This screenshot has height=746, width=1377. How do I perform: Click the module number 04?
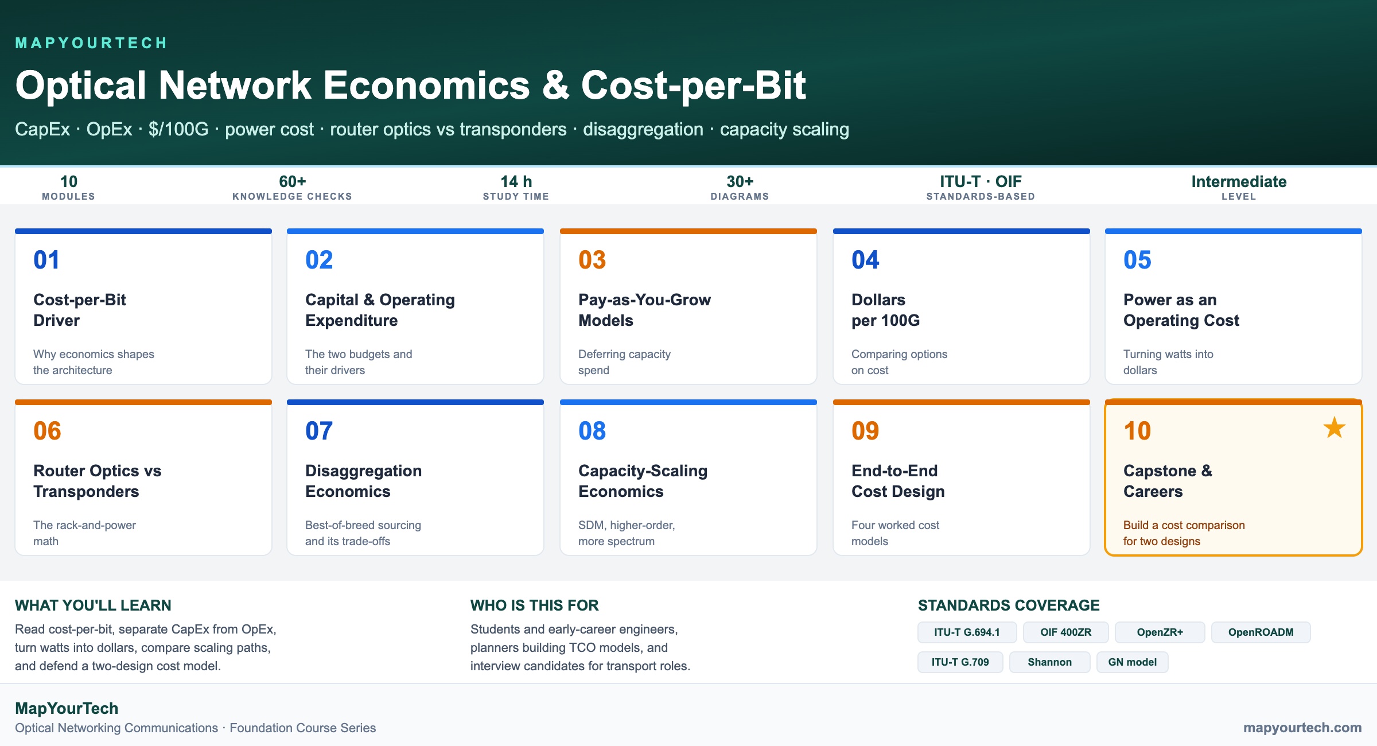865,260
